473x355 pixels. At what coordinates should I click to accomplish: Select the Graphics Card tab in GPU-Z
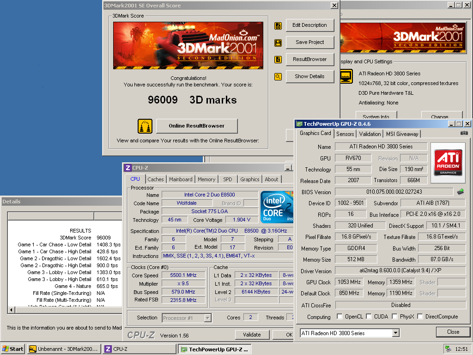[x=315, y=133]
